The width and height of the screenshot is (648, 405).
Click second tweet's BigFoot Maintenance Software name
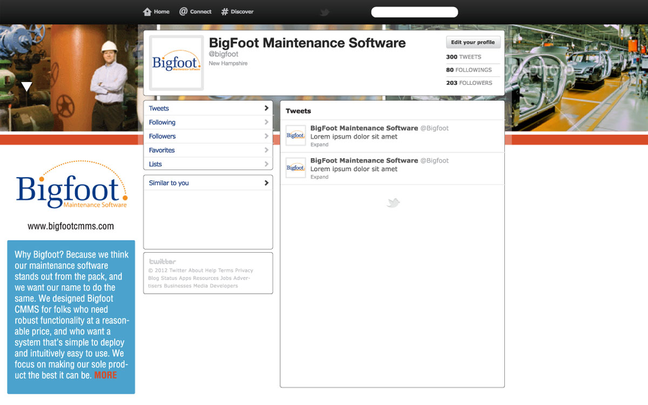(364, 160)
